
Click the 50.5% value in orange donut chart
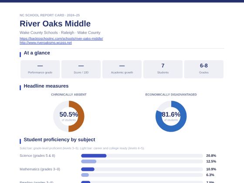pos(69,114)
